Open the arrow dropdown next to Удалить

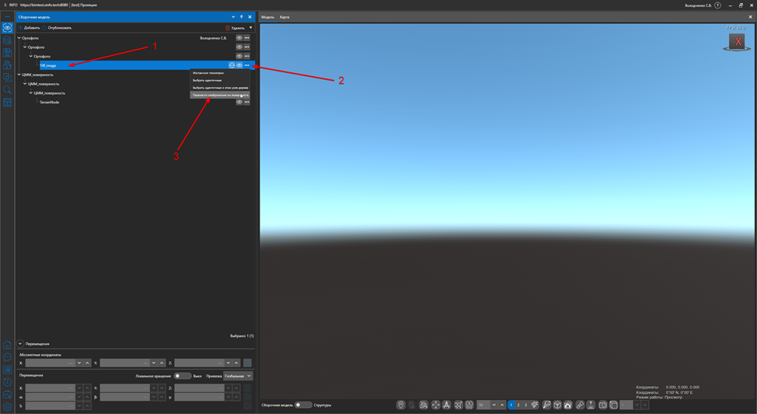click(x=250, y=27)
